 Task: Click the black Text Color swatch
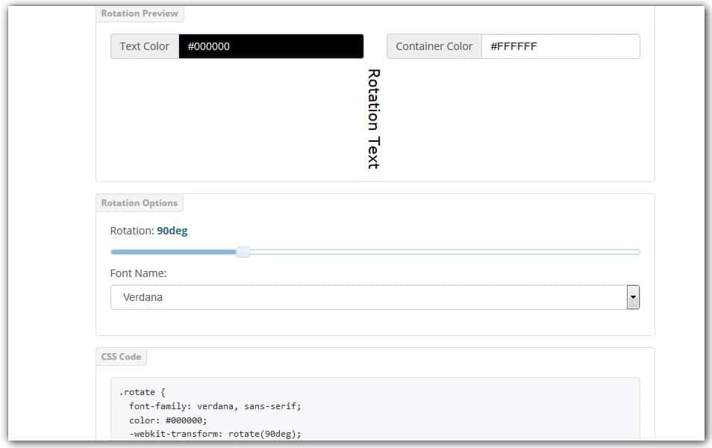point(271,46)
